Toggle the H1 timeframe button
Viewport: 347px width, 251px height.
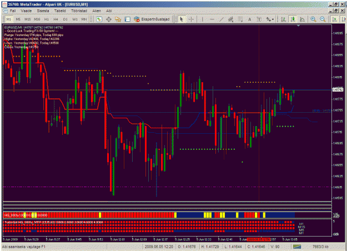pyautogui.click(x=46, y=19)
